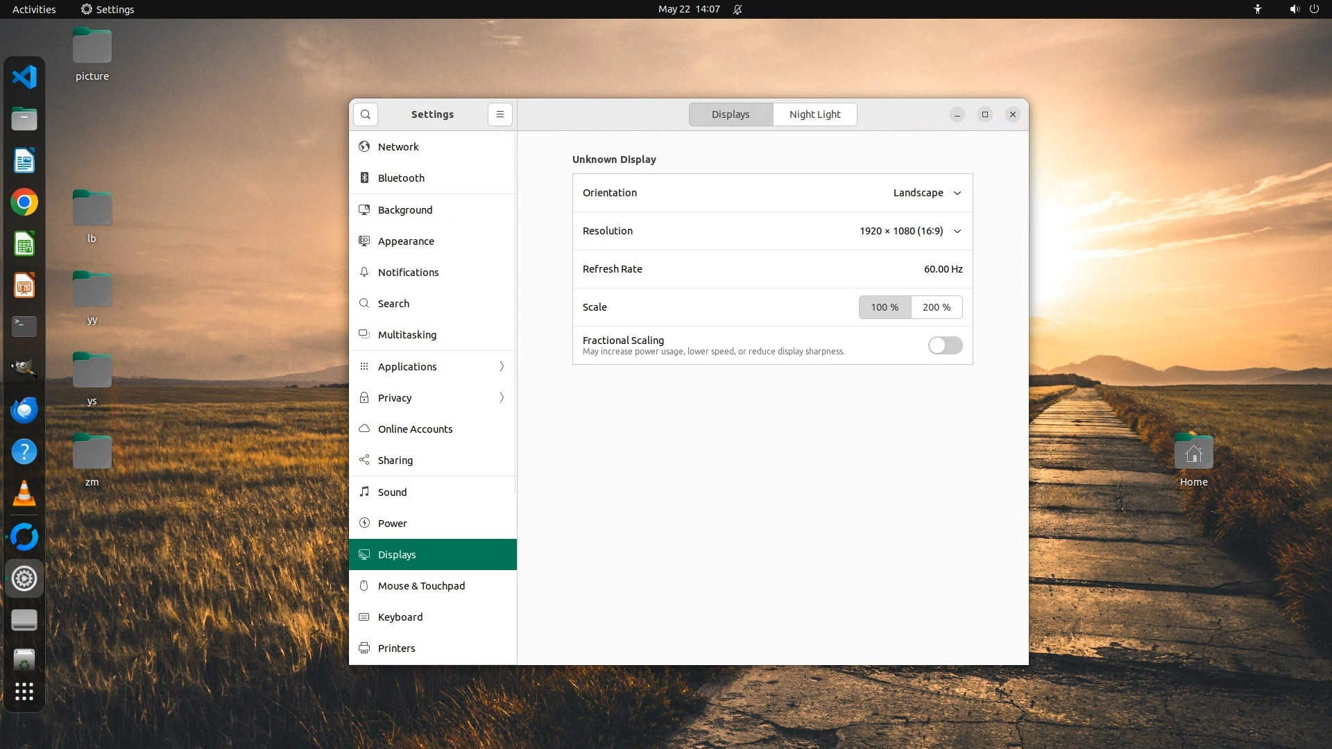Open Mouse & Touchpad settings
Viewport: 1332px width, 749px height.
click(421, 586)
